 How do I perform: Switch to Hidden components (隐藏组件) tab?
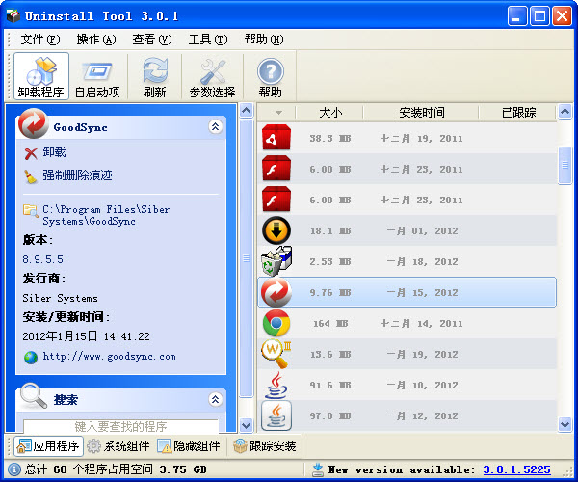pos(189,446)
